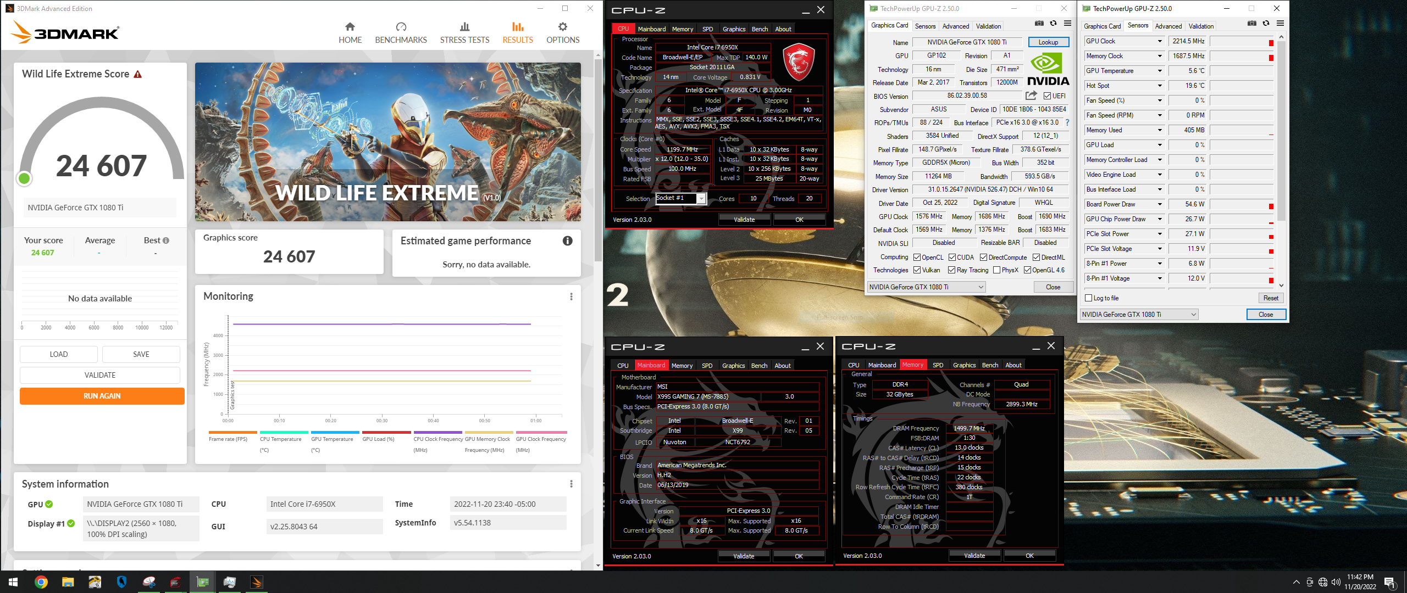This screenshot has width=1407, height=593.
Task: Open File Explorer from taskbar
Action: pos(68,582)
